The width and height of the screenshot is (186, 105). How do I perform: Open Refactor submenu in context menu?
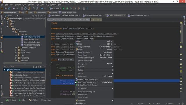(94, 67)
